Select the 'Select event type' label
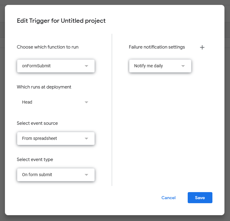Viewport: 230px width, 221px height. pos(35,160)
